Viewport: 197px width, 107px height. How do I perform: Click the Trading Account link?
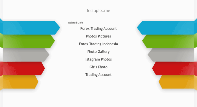(98, 75)
